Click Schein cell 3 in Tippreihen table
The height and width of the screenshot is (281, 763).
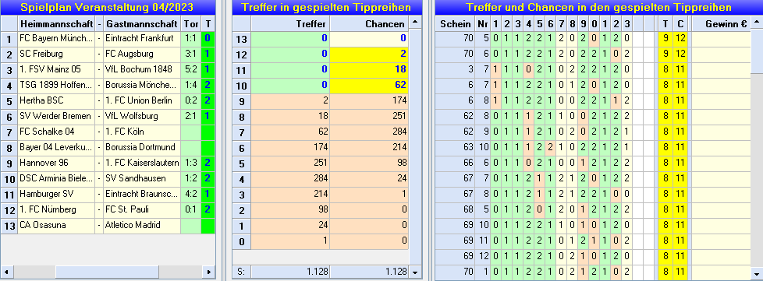455,69
